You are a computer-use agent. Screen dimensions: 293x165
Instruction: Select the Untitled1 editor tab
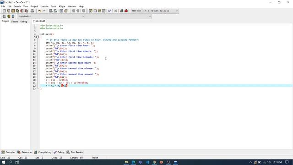(39, 21)
